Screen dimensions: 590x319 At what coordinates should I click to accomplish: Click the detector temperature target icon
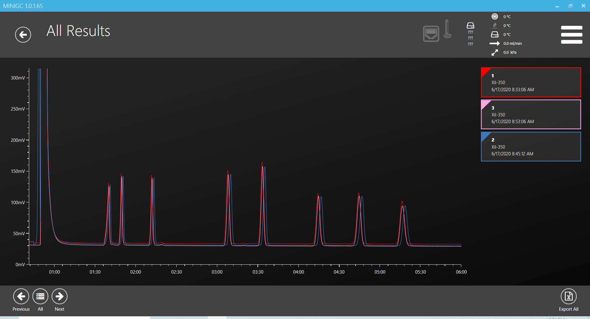point(494,17)
